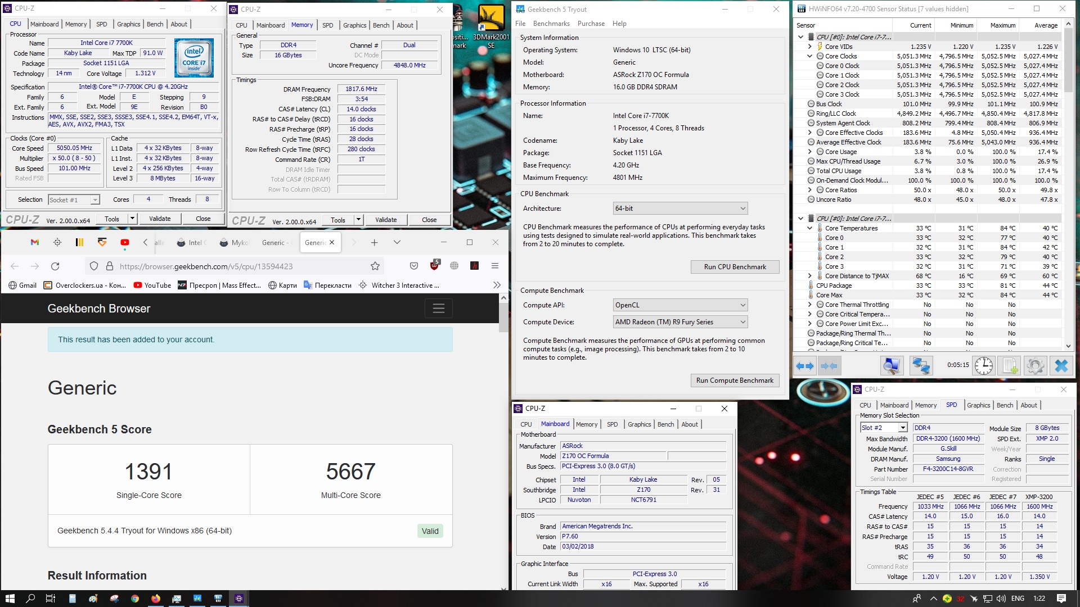Click Run CPU Benchmark button
1080x607 pixels.
click(735, 267)
